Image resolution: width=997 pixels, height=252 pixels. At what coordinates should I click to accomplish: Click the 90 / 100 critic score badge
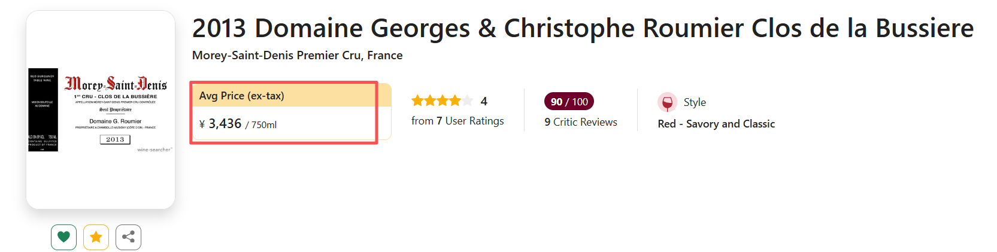[x=569, y=102]
